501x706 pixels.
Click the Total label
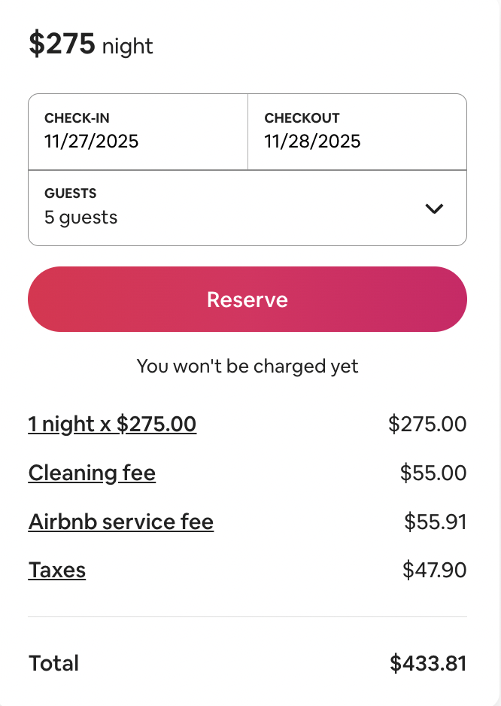(53, 663)
